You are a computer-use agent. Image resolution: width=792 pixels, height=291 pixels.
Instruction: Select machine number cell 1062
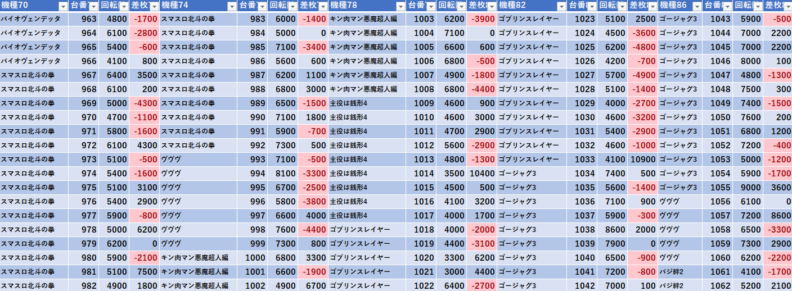click(718, 285)
